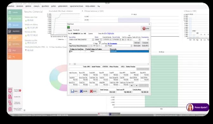Click the small icon at dashboard bottom-left corner
This screenshot has height=124, width=213.
(x=24, y=110)
